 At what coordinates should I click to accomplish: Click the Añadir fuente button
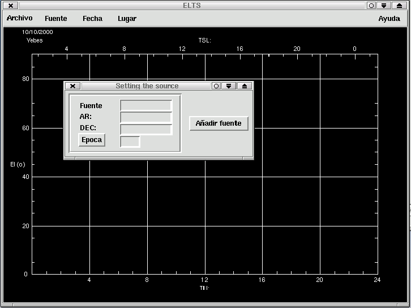219,123
